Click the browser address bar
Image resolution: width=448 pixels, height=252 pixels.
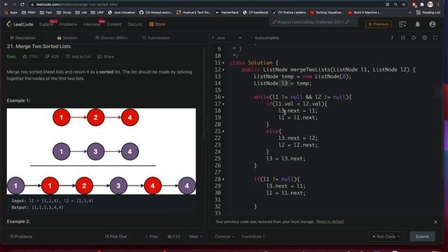tap(209, 4)
